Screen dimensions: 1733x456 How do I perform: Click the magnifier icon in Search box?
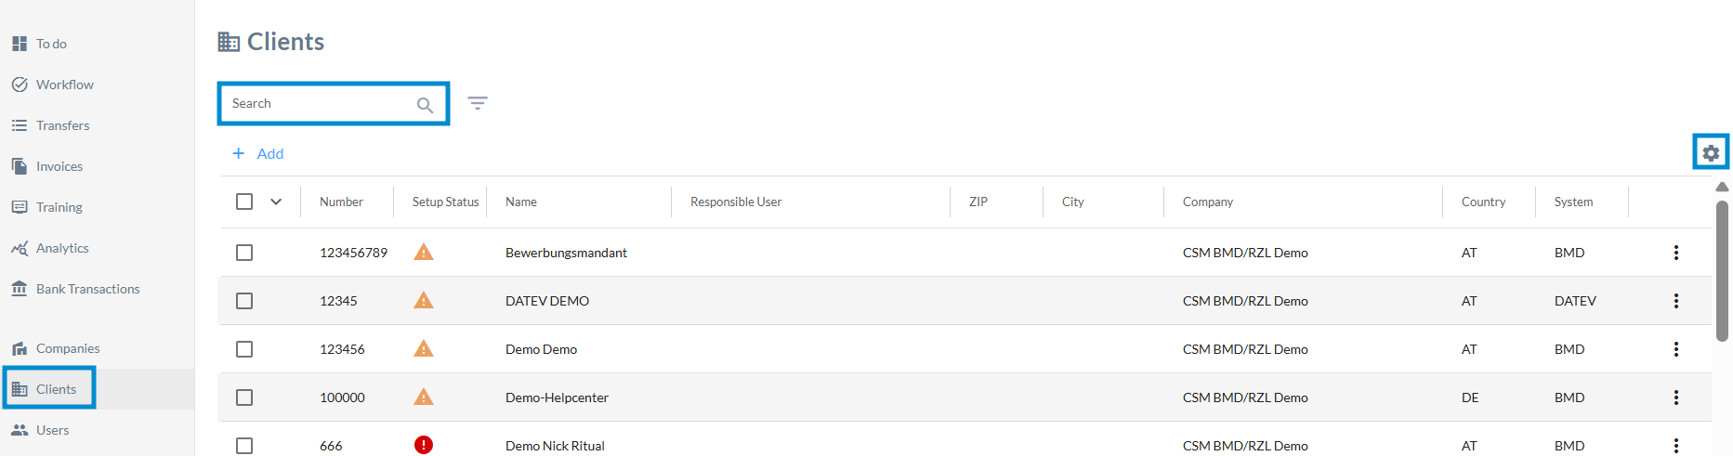[x=425, y=105]
